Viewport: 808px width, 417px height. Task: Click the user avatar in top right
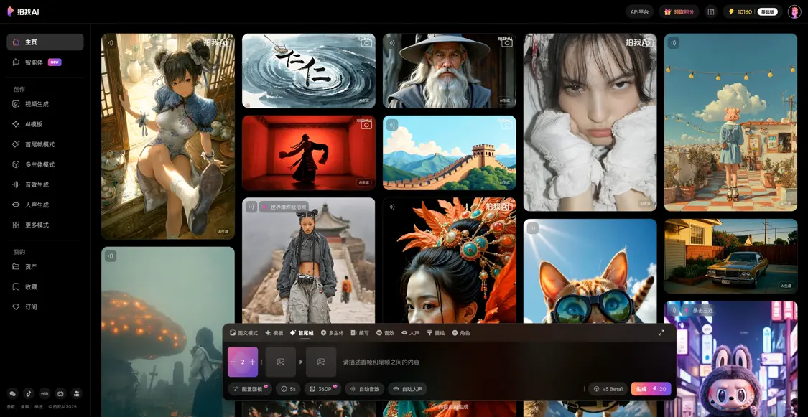point(794,11)
